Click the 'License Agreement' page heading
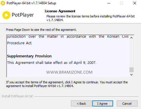 pos(60,11)
